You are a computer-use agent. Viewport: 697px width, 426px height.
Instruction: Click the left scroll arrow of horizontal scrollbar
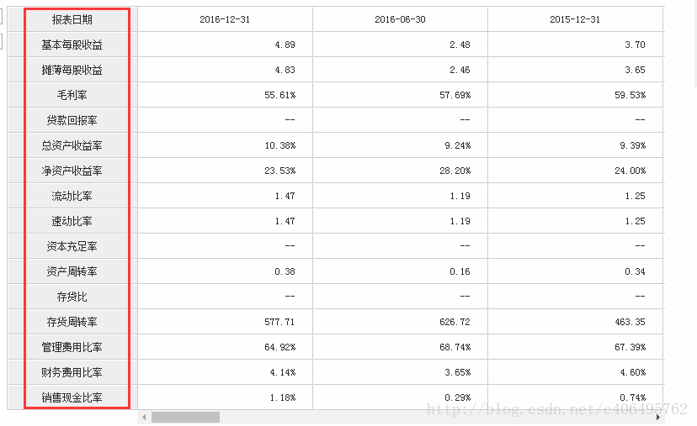coord(144,417)
